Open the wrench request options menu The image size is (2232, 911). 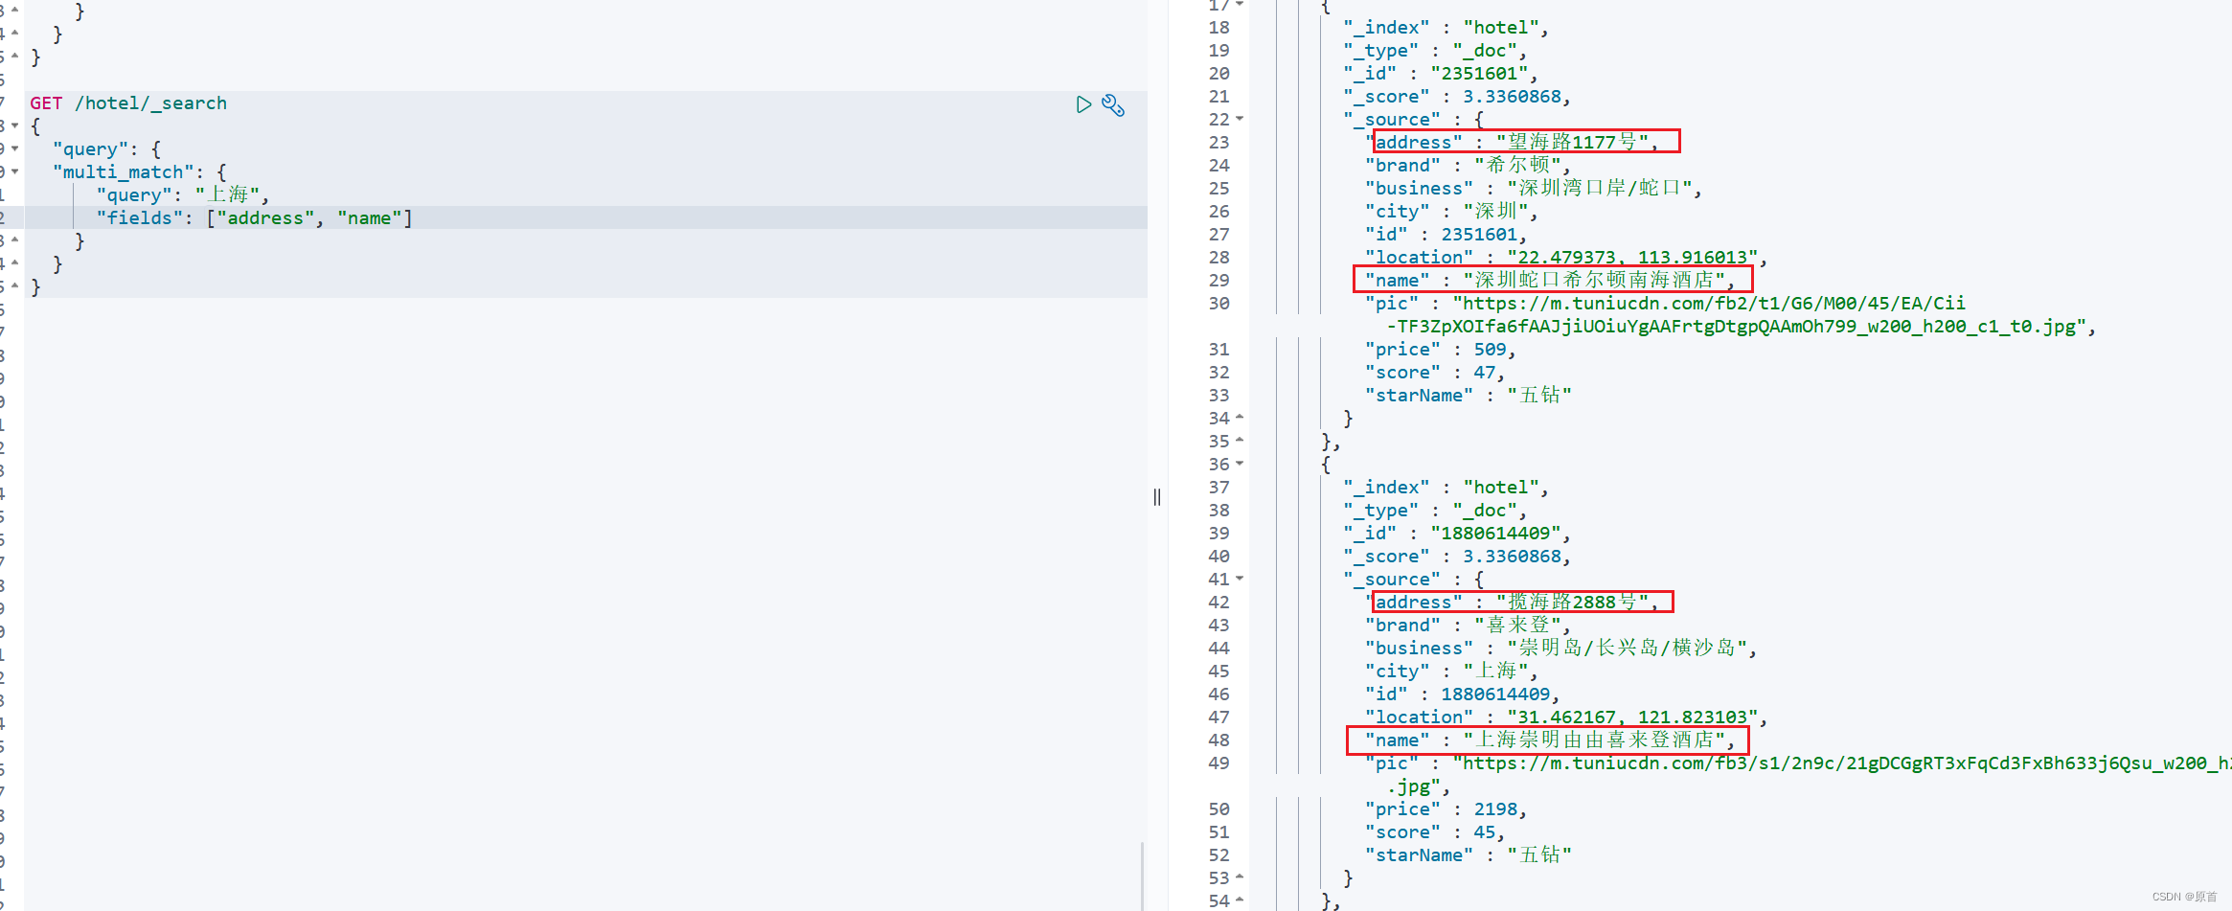[x=1113, y=104]
